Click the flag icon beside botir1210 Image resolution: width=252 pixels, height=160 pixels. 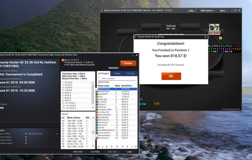(97, 125)
